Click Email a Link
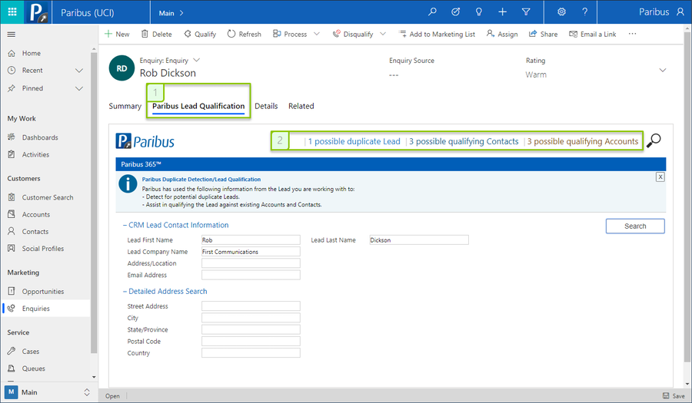This screenshot has height=403, width=692. pyautogui.click(x=593, y=34)
